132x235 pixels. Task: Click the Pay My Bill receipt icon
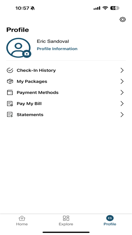[x=10, y=104]
